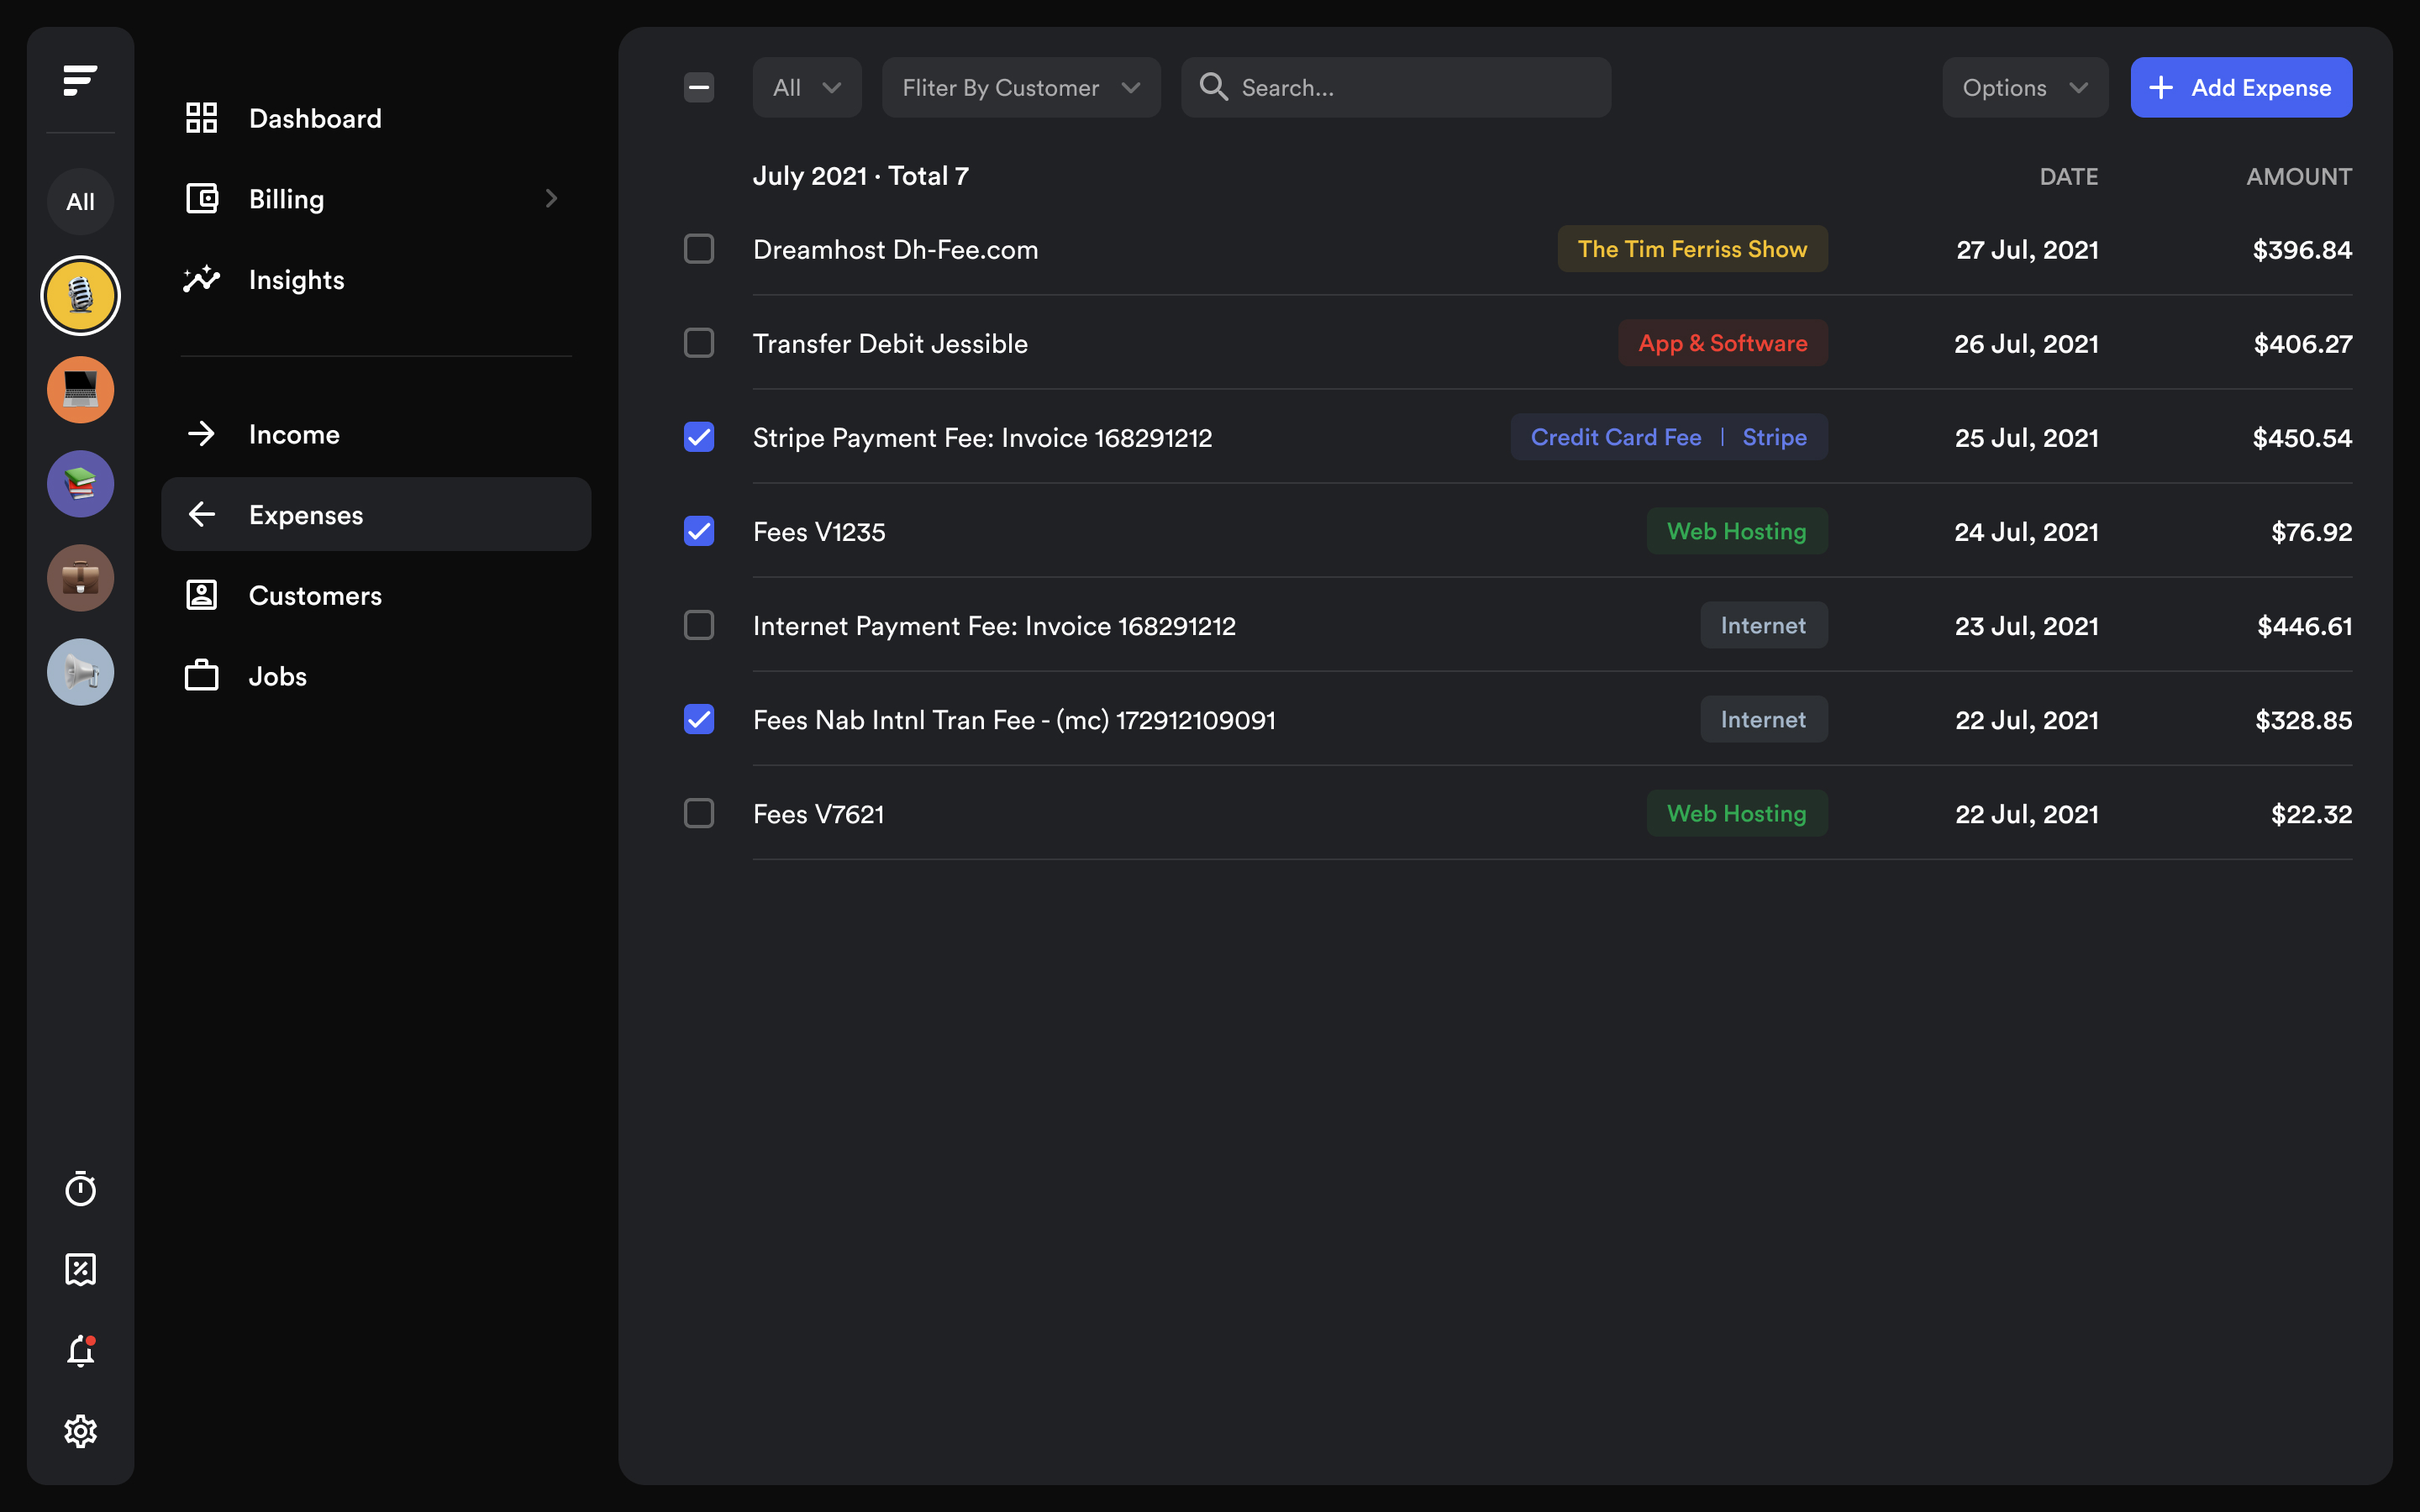Click the collapse/minus toggle button
The width and height of the screenshot is (2420, 1512).
coord(697,87)
